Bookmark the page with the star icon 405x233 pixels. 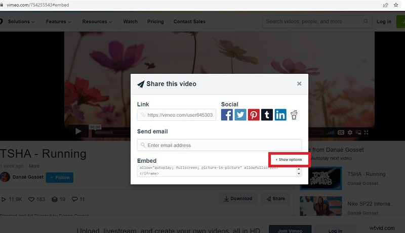tap(396, 5)
